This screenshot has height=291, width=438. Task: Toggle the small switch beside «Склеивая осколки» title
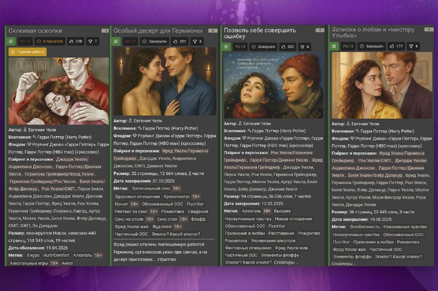pos(105,31)
